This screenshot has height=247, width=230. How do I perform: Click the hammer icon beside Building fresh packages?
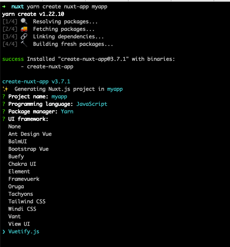click(24, 44)
